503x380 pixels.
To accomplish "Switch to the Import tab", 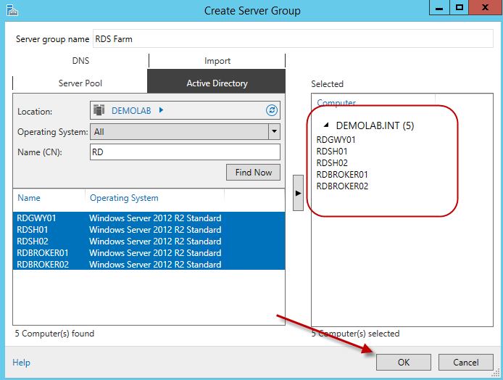I will tap(217, 61).
